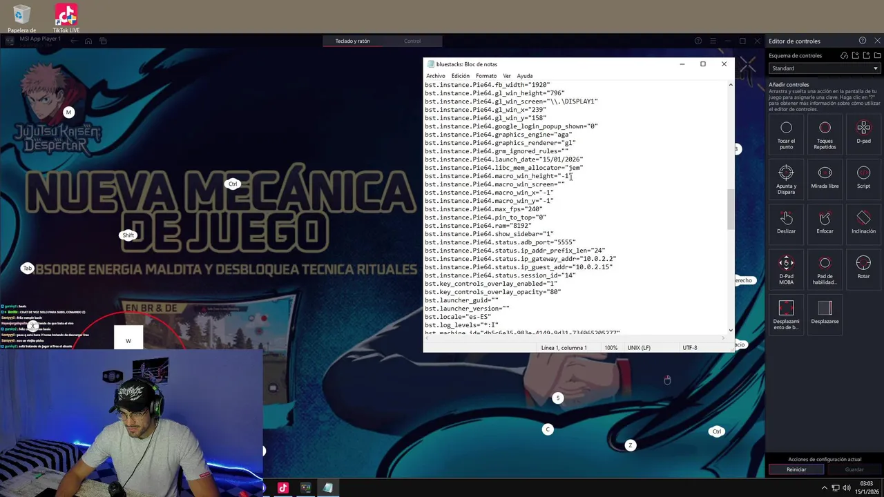Click the cloud sync scheme icon
The image size is (884, 497).
click(844, 55)
